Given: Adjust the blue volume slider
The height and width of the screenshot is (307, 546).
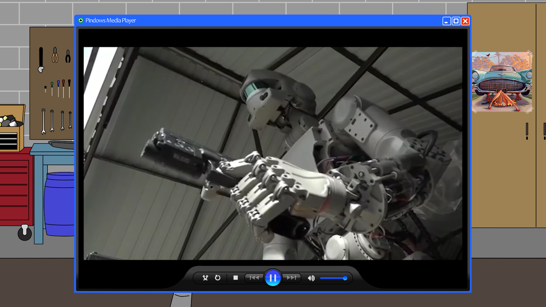Looking at the screenshot, I should click(334, 278).
